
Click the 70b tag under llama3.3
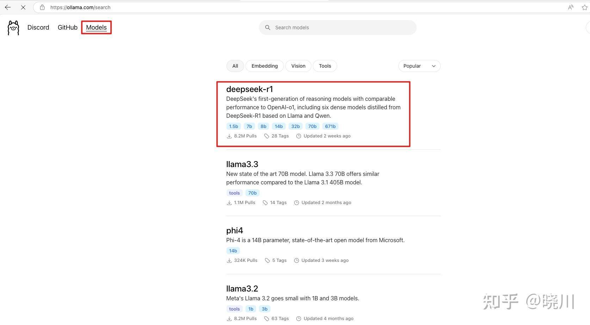[253, 193]
